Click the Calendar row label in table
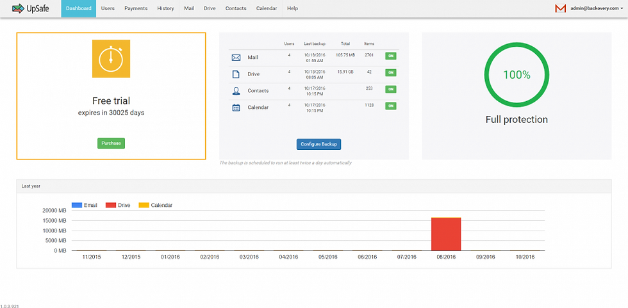Viewport: 628px width, 308px height. (258, 107)
